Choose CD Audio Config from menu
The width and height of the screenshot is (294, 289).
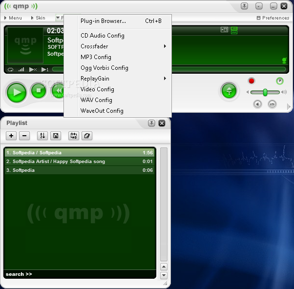pos(118,36)
